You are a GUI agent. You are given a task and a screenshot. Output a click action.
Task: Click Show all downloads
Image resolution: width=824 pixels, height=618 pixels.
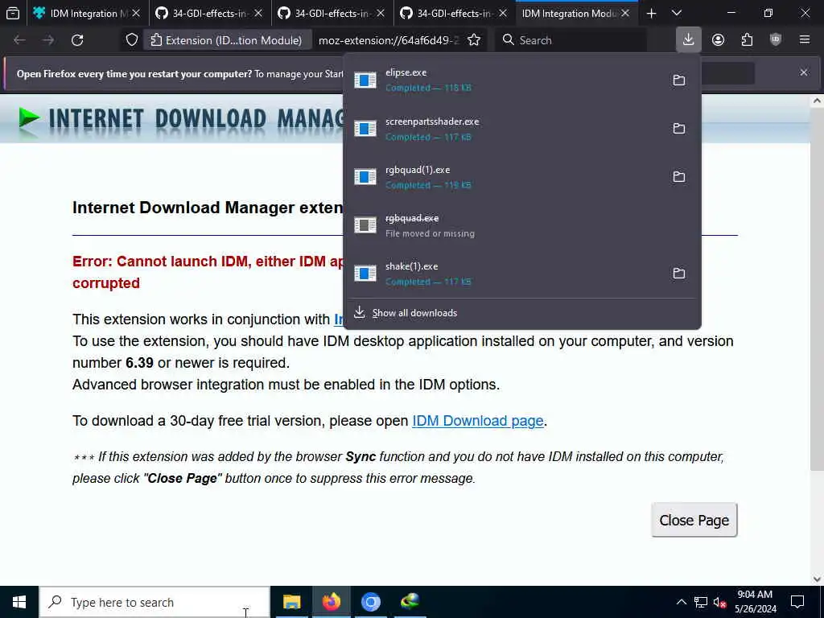tap(414, 313)
